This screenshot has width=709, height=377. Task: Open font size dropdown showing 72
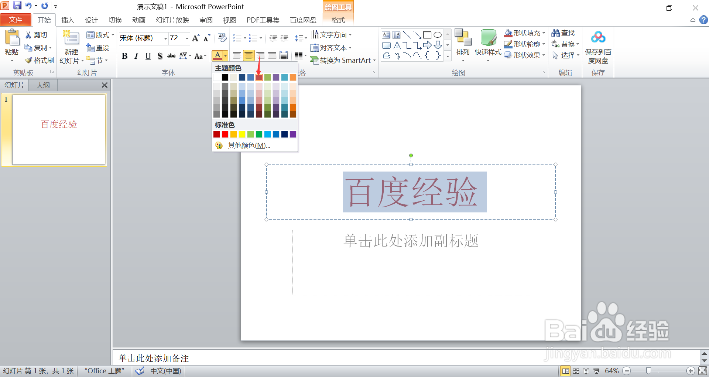187,38
